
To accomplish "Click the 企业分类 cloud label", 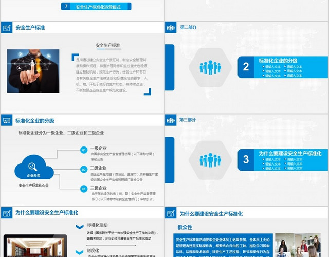I will (33, 175).
